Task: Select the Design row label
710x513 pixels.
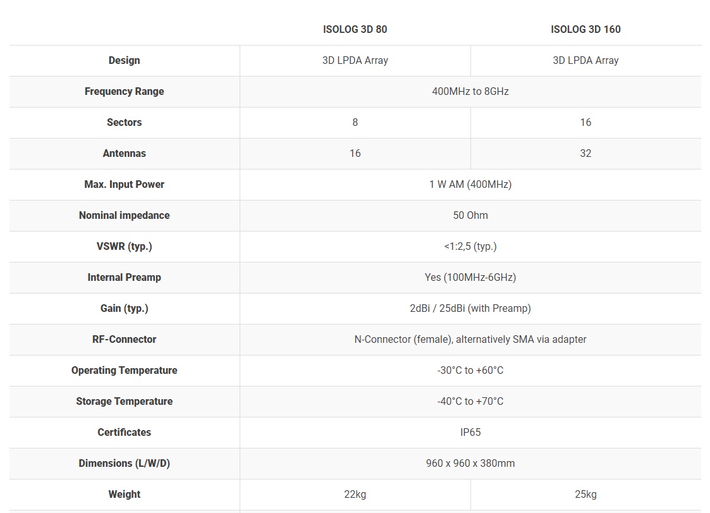Action: (x=124, y=60)
